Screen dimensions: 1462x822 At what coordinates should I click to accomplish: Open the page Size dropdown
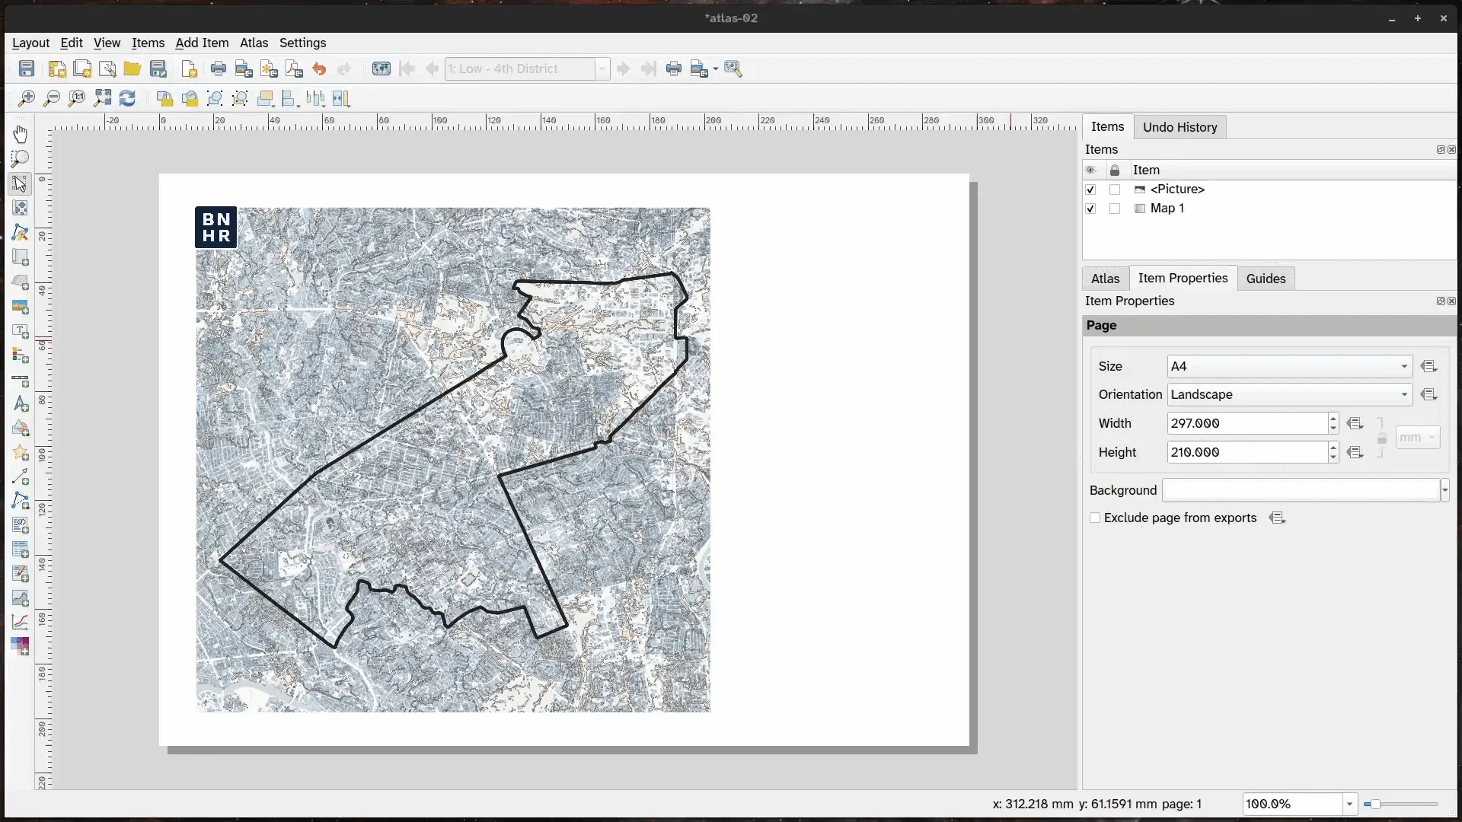coord(1403,366)
